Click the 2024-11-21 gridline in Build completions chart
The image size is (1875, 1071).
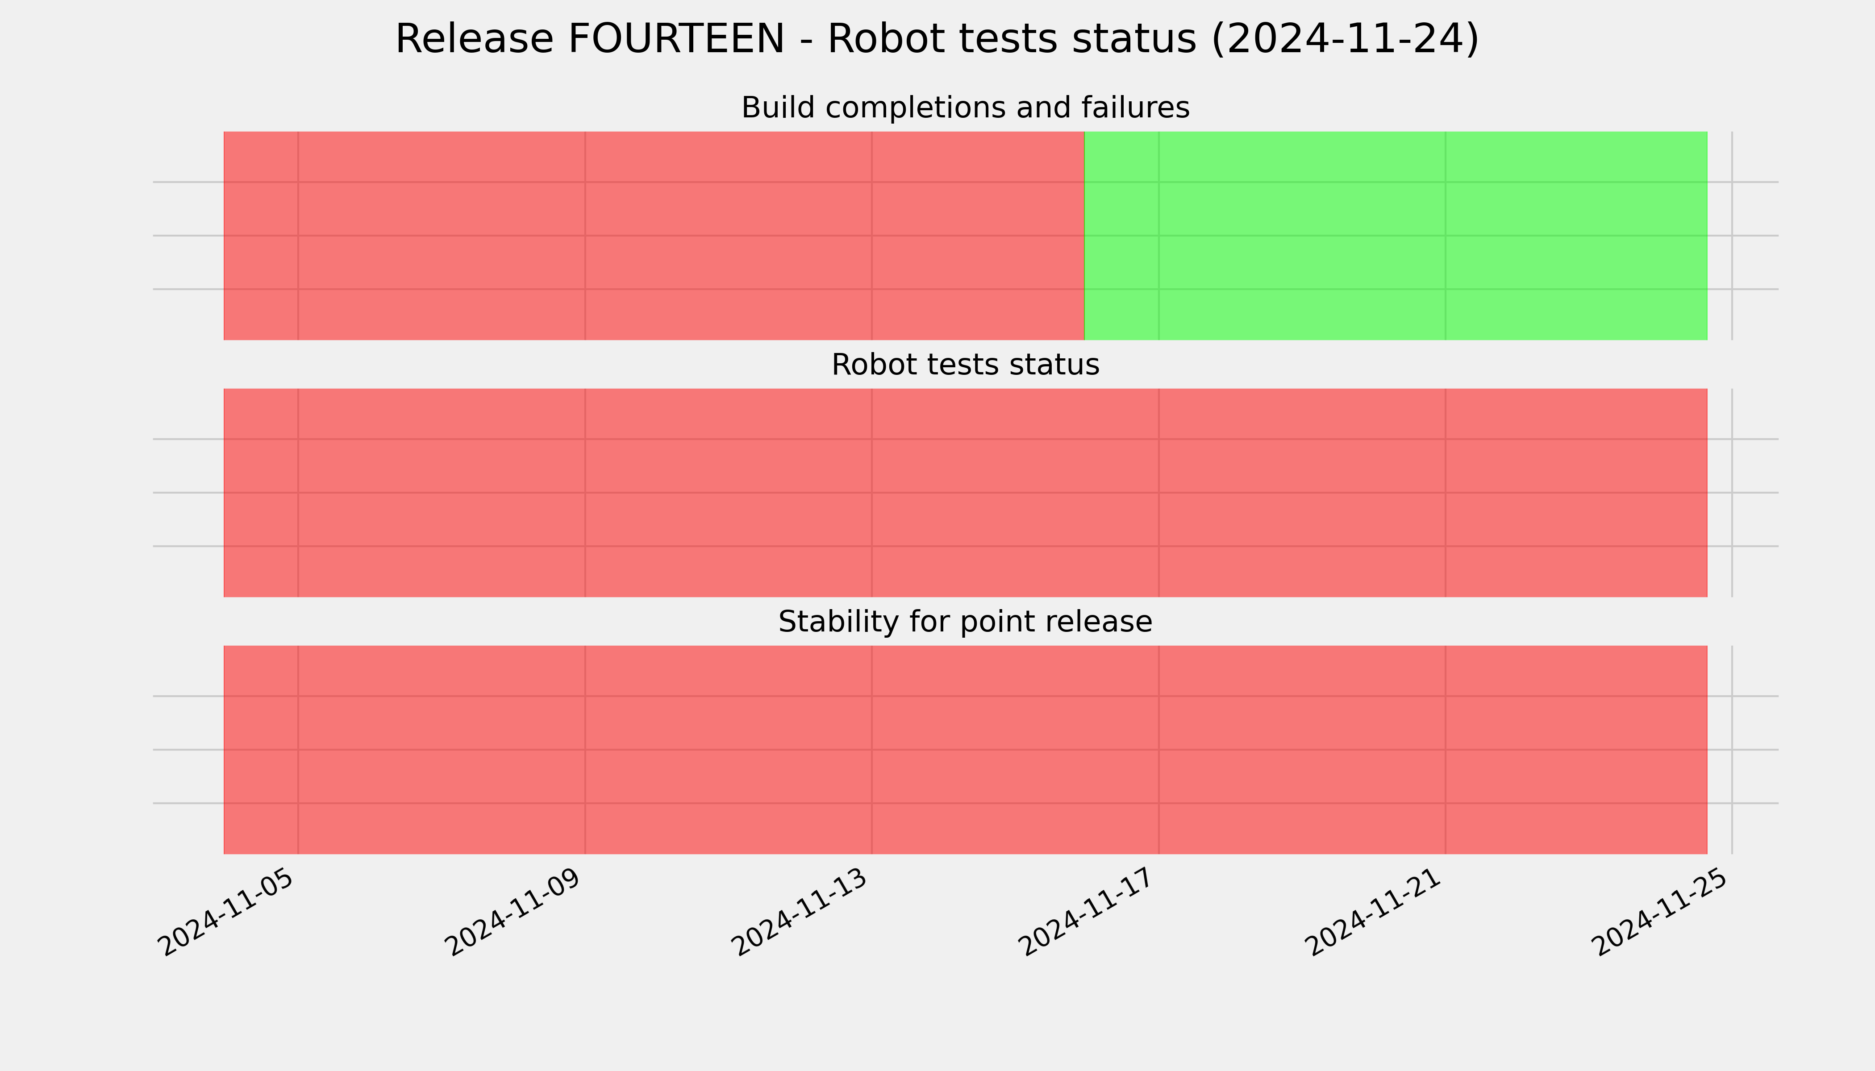tap(1445, 235)
